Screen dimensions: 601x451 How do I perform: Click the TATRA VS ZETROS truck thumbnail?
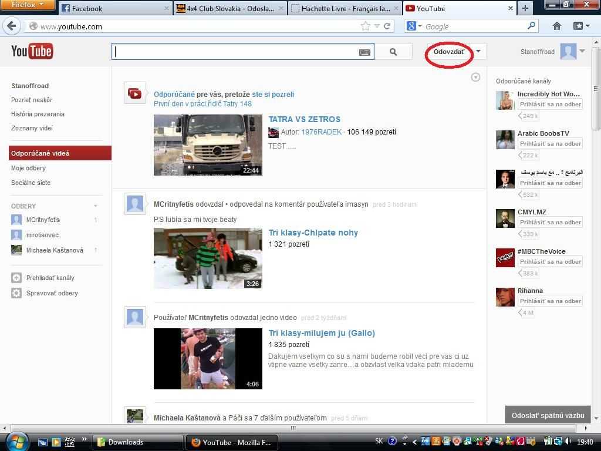208,145
